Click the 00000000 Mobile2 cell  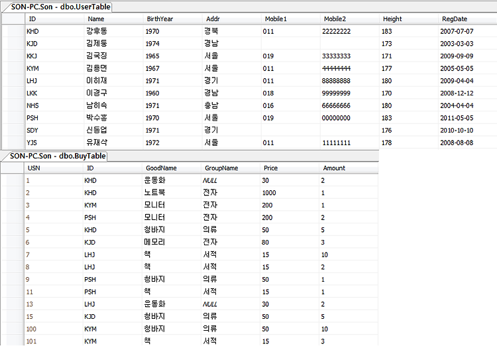349,118
